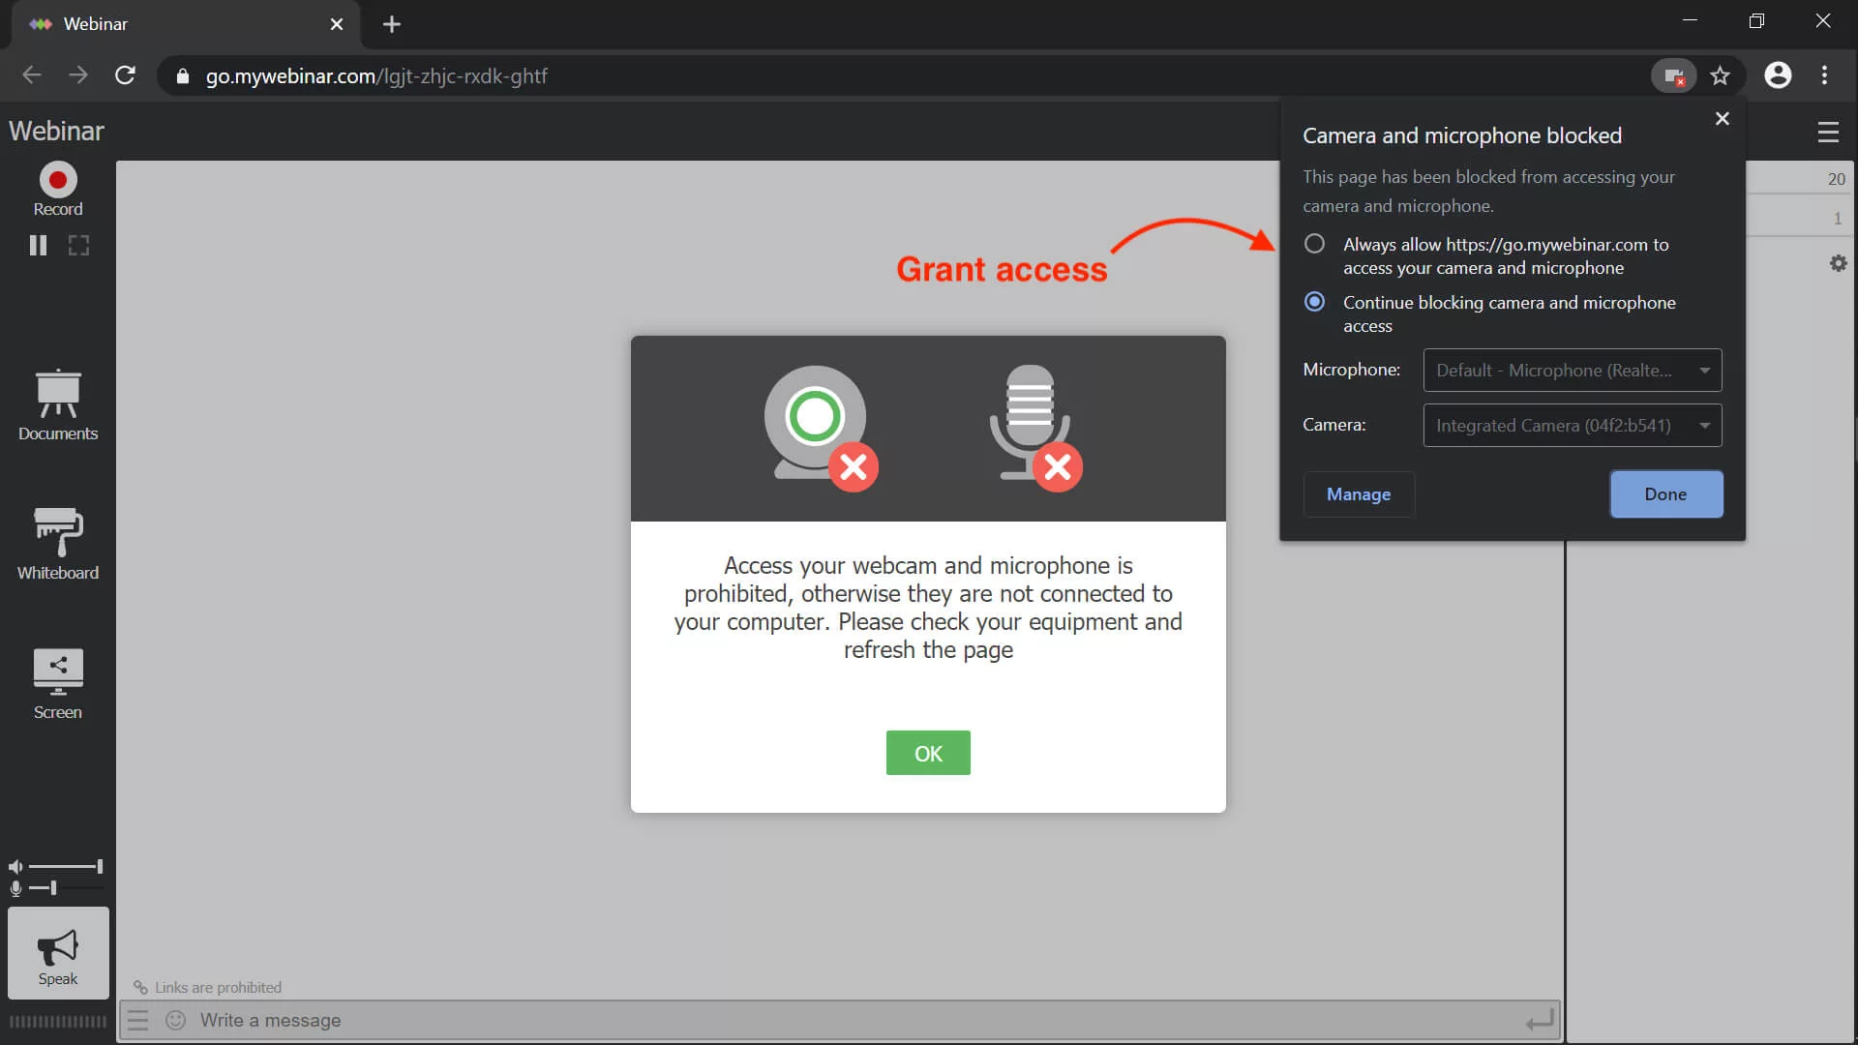The image size is (1858, 1045).
Task: Activate the Speak megaphone button
Action: 56,953
